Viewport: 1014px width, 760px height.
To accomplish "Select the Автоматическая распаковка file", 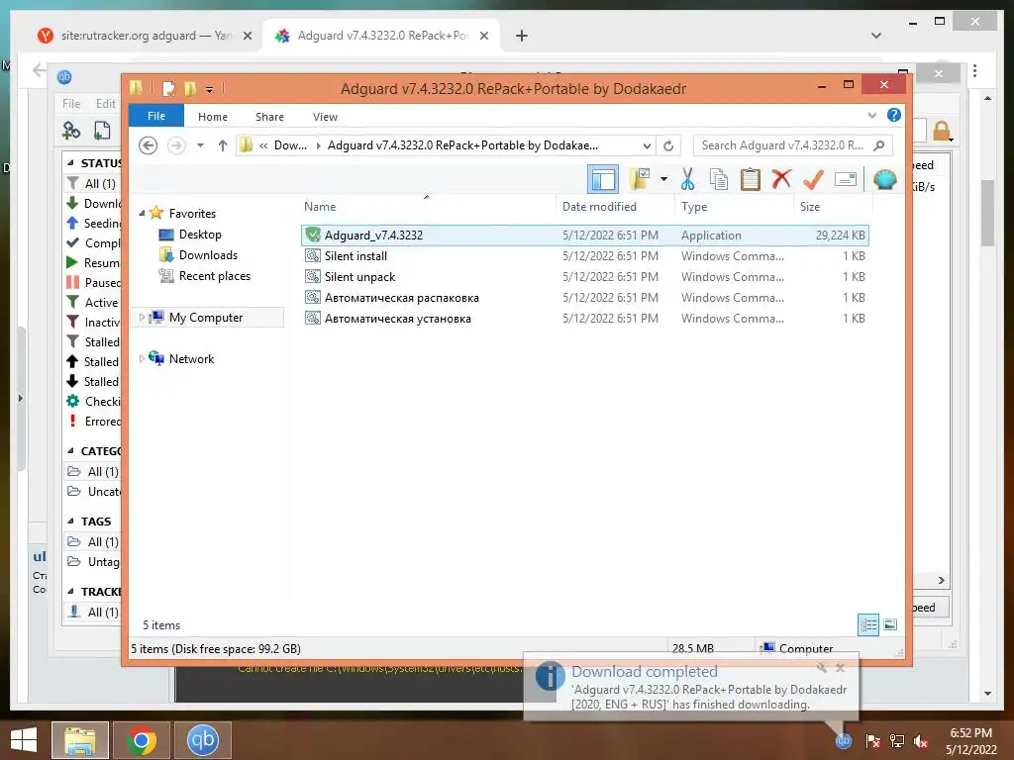I will (x=584, y=297).
